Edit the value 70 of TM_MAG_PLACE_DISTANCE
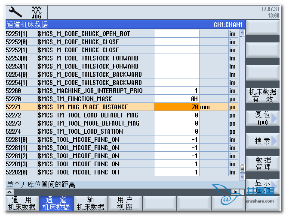This screenshot has width=286, height=216. pos(176,107)
